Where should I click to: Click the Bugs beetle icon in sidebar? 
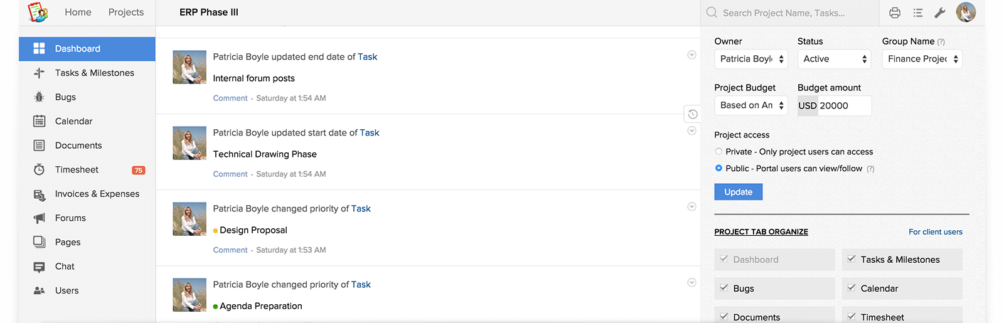click(39, 97)
